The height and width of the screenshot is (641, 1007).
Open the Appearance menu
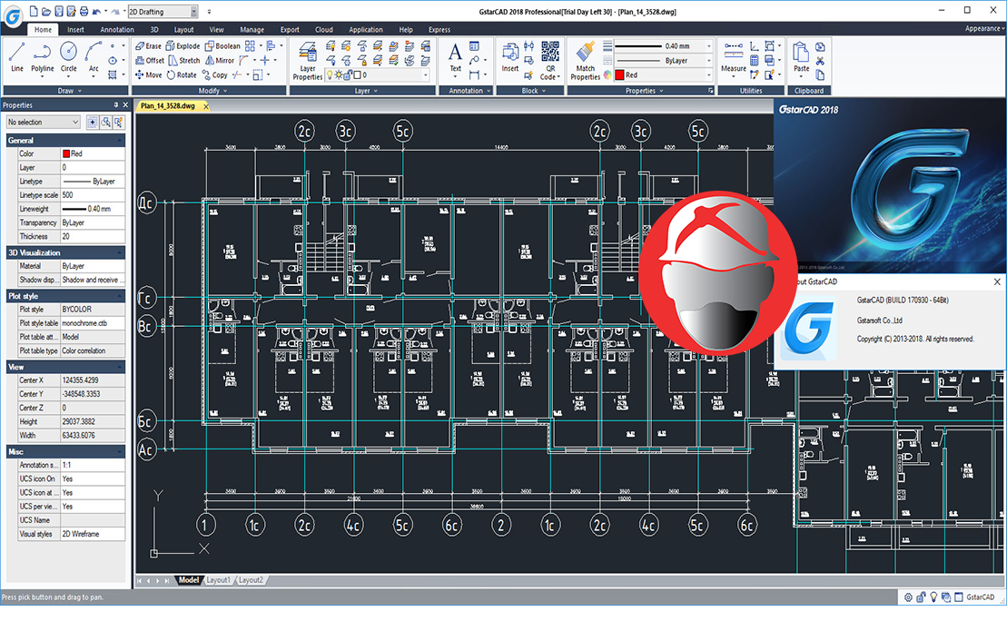coord(984,28)
